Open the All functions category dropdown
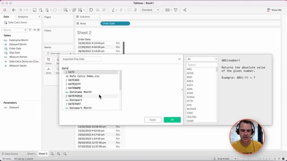The image size is (287, 161). coord(202,59)
